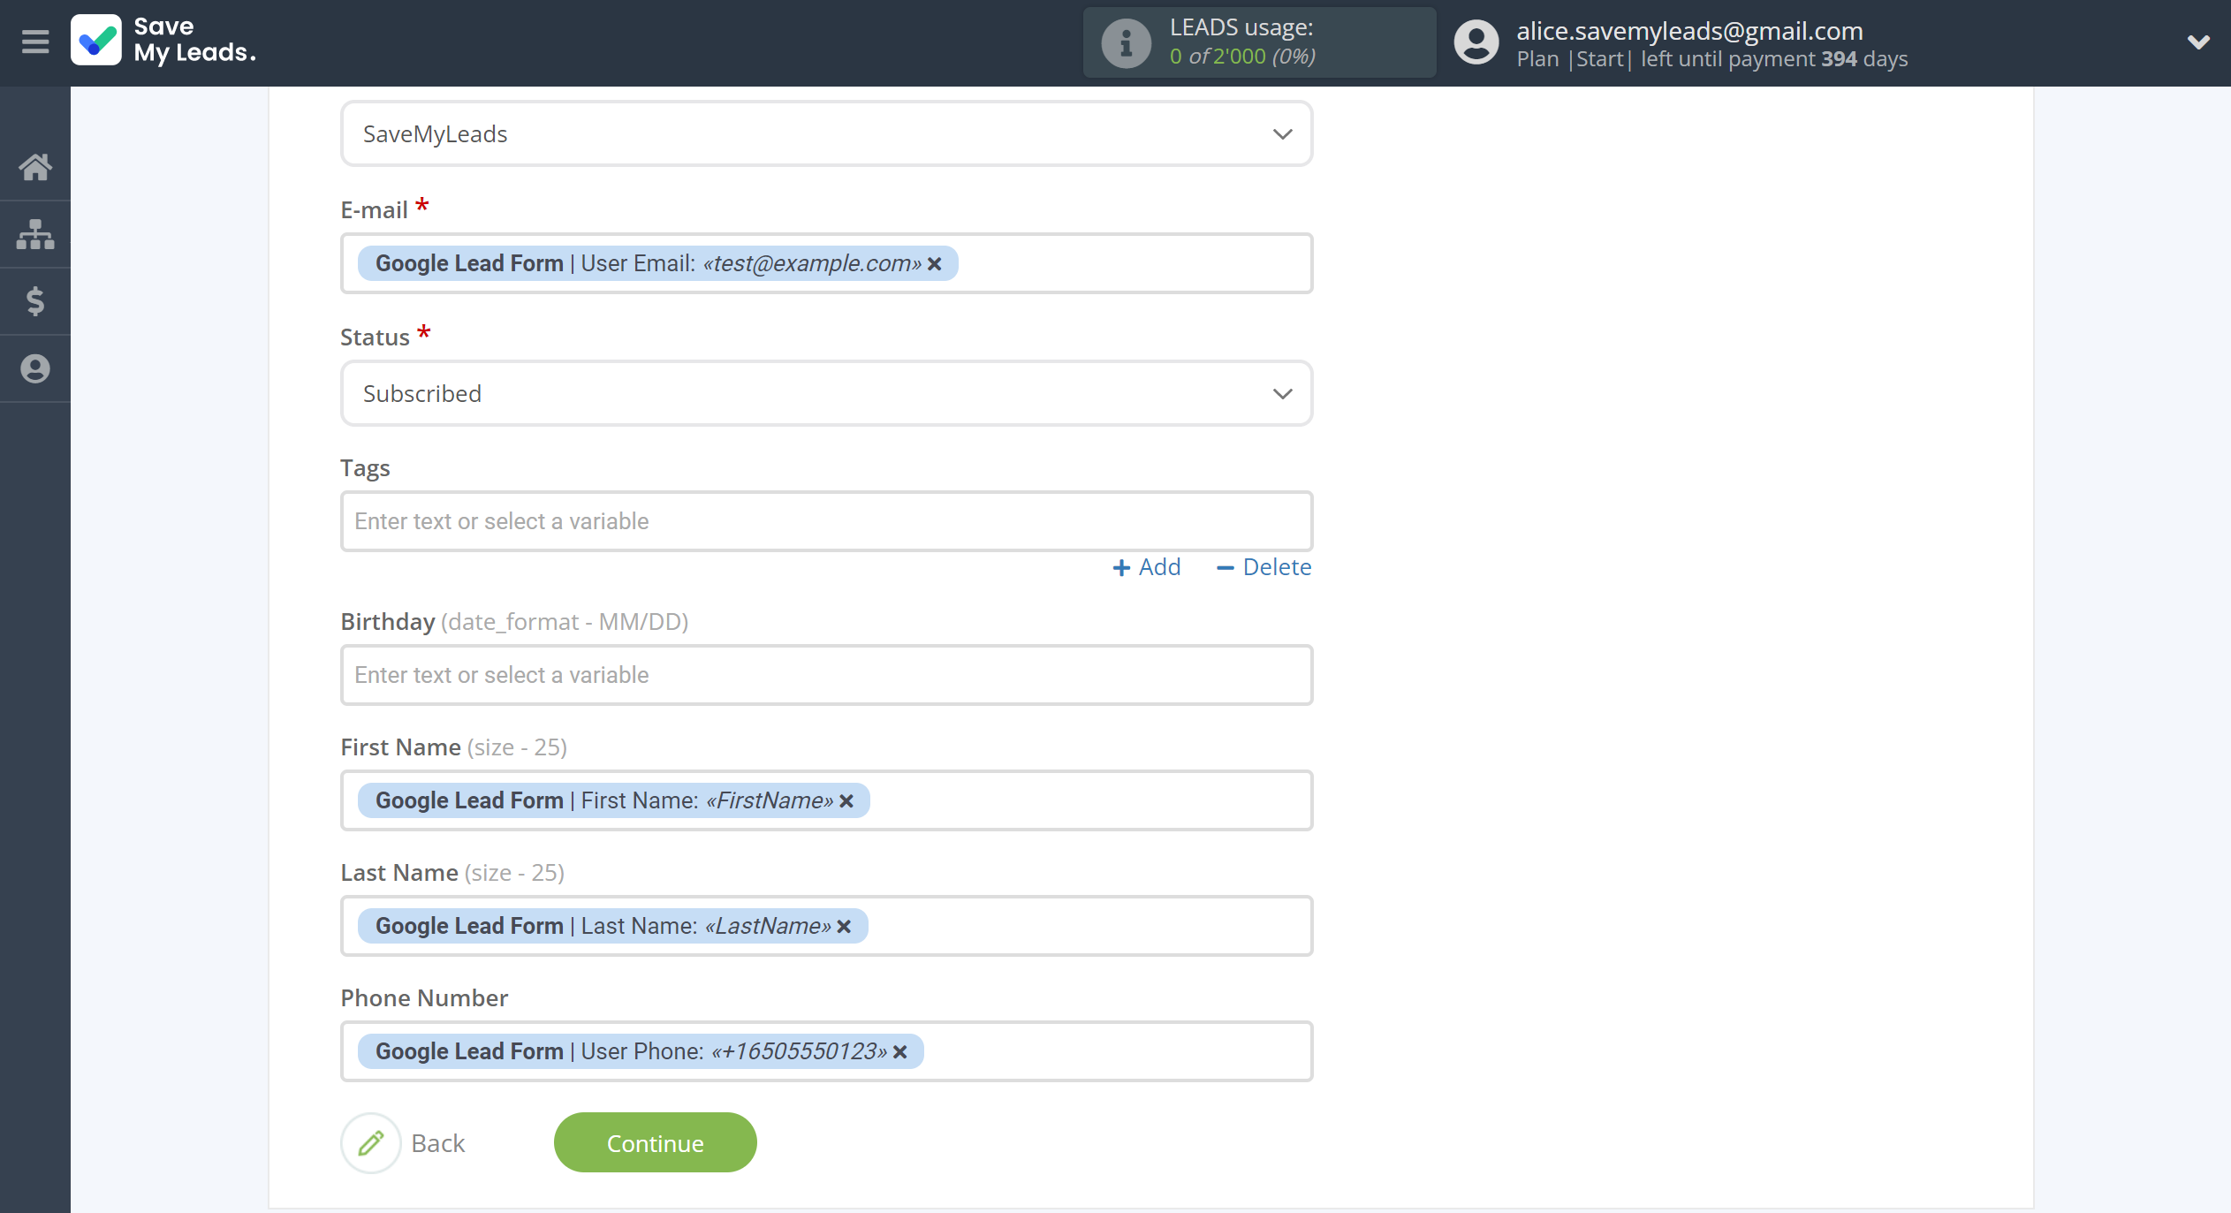Click the Plan Start payment days text
2231x1213 pixels.
tap(1711, 59)
